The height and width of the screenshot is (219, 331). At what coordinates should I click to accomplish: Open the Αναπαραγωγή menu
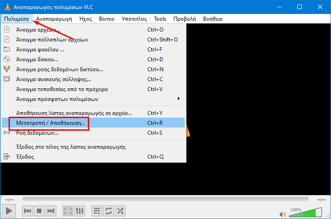point(54,19)
